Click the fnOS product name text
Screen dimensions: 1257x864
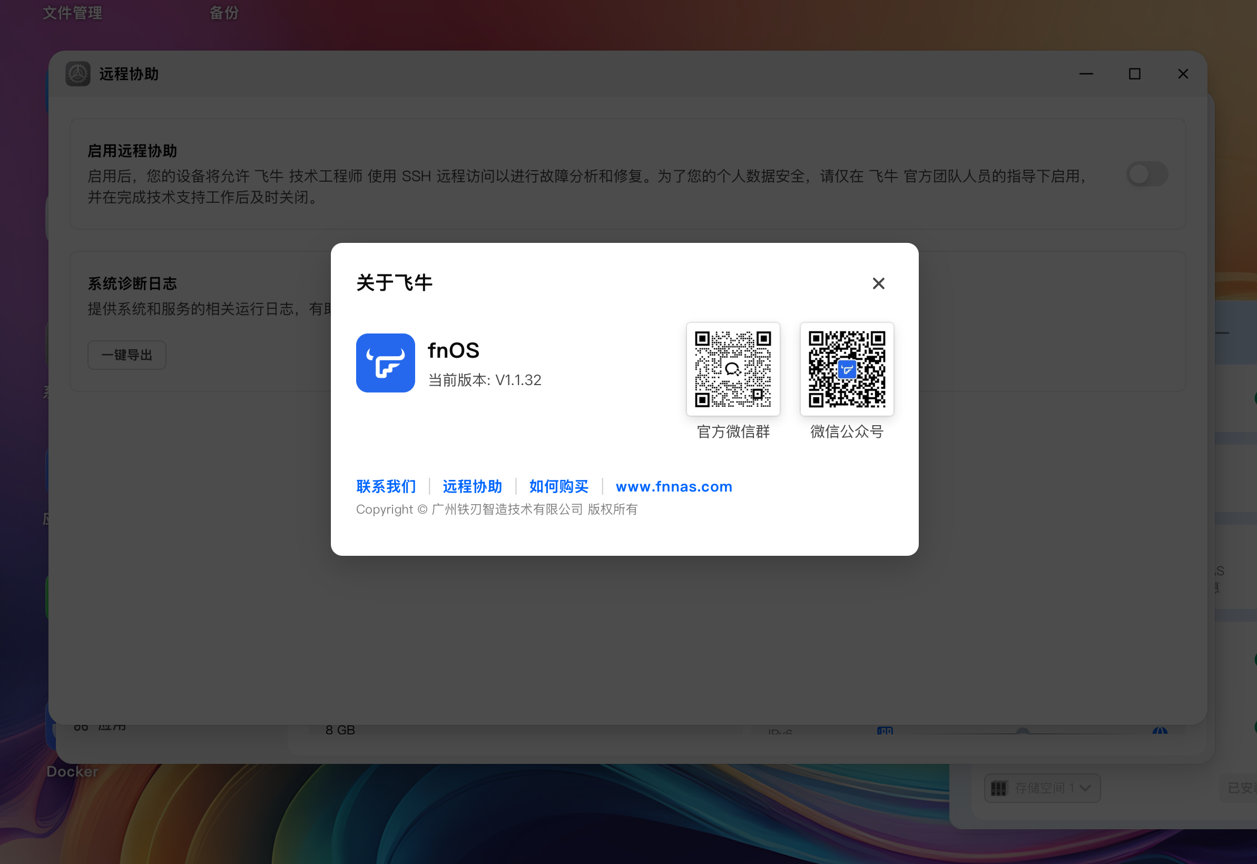point(454,350)
